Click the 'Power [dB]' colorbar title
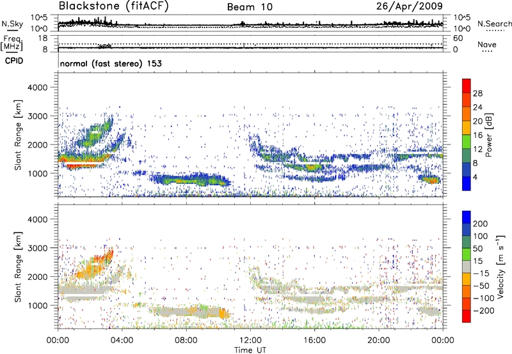512x354 pixels. (x=489, y=135)
